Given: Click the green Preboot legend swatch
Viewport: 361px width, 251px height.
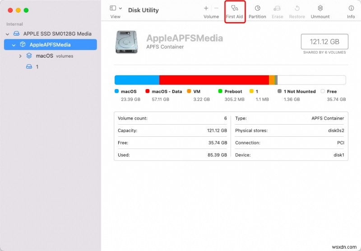Looking at the screenshot, I should (220, 91).
